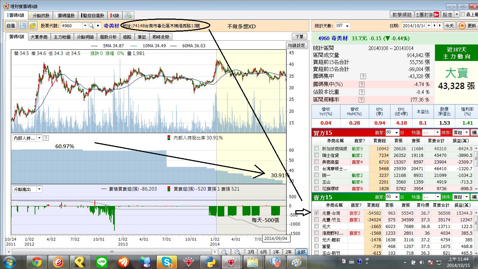
Task: Go to the previous date arrow
Action: (434, 26)
